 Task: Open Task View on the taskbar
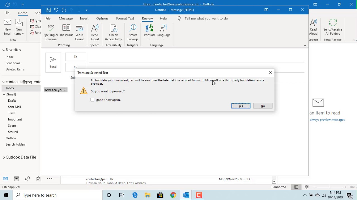[x=121, y=195]
